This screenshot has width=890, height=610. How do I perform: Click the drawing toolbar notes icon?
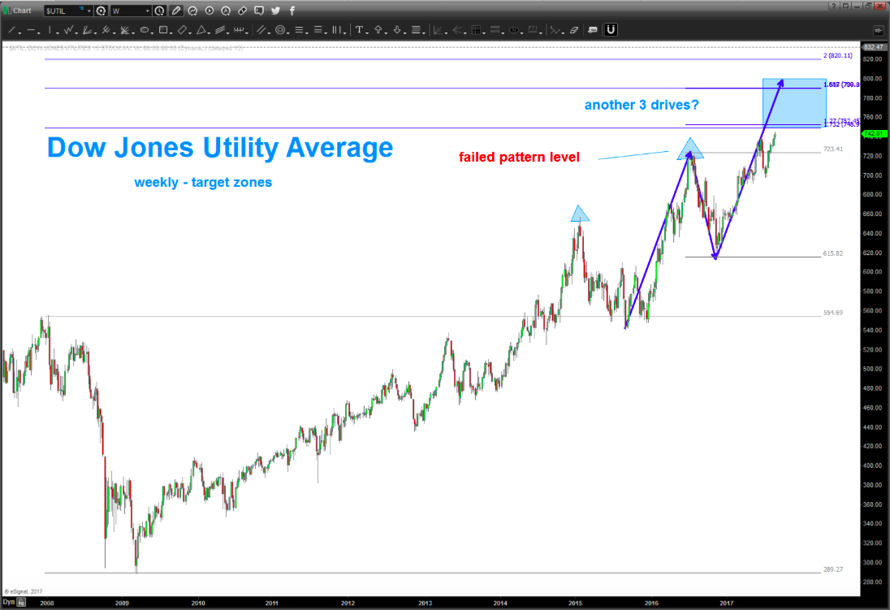click(593, 30)
